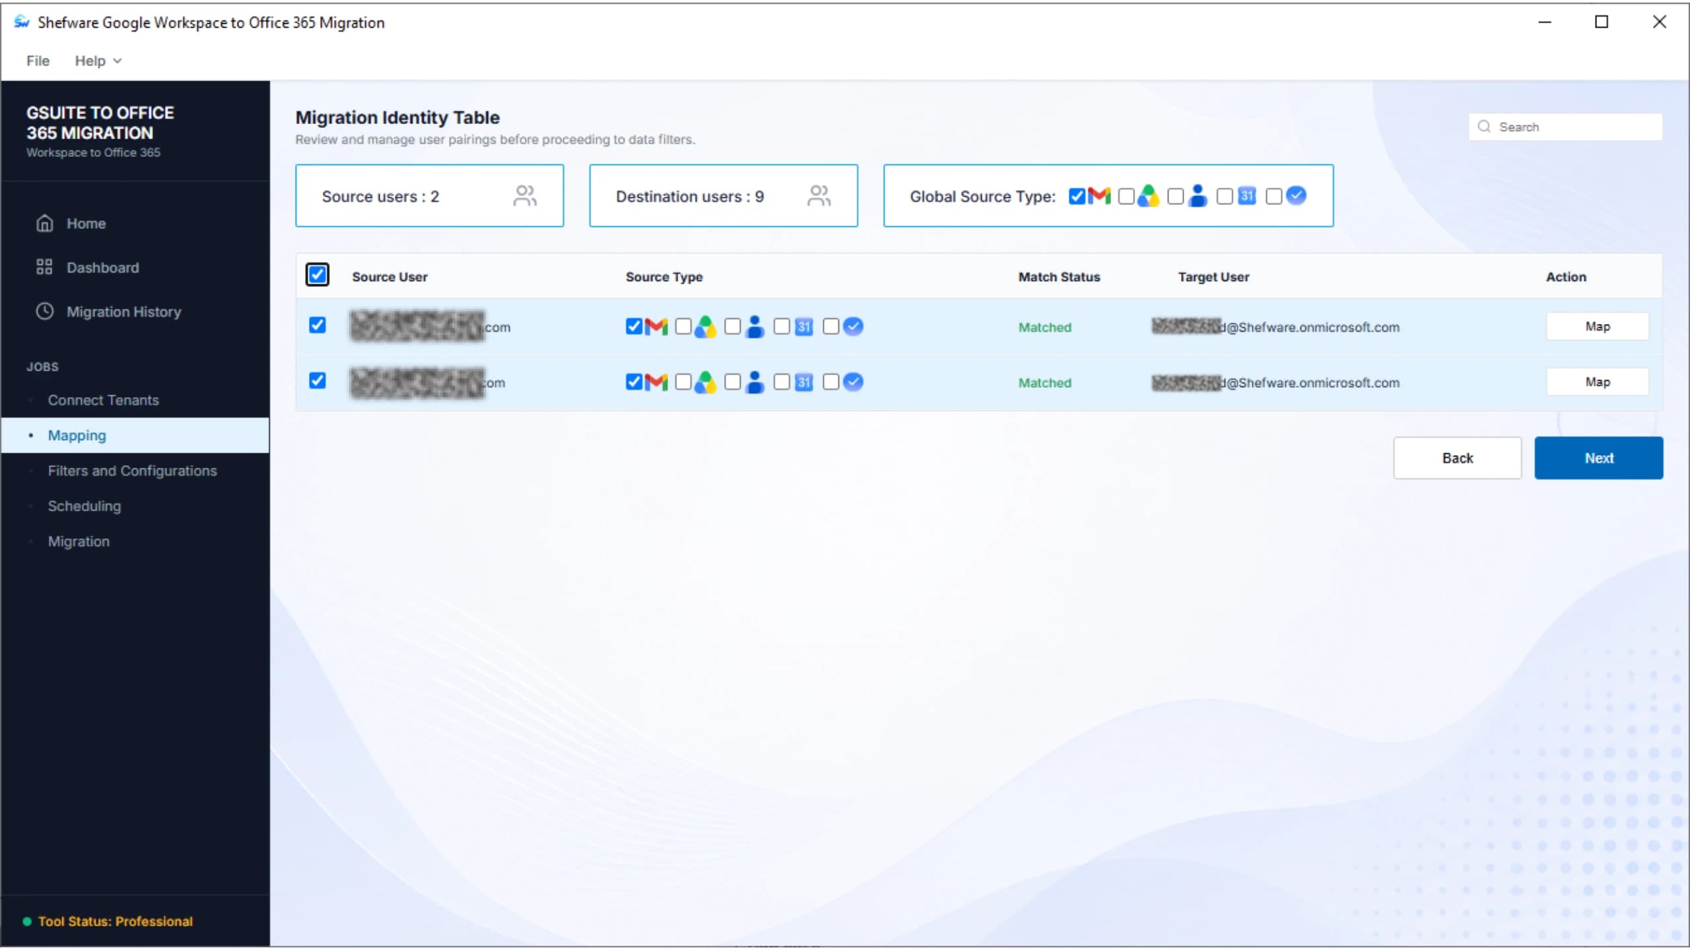Click the Tasks icon in Global Source Type
The width and height of the screenshot is (1690, 950).
click(x=1296, y=196)
